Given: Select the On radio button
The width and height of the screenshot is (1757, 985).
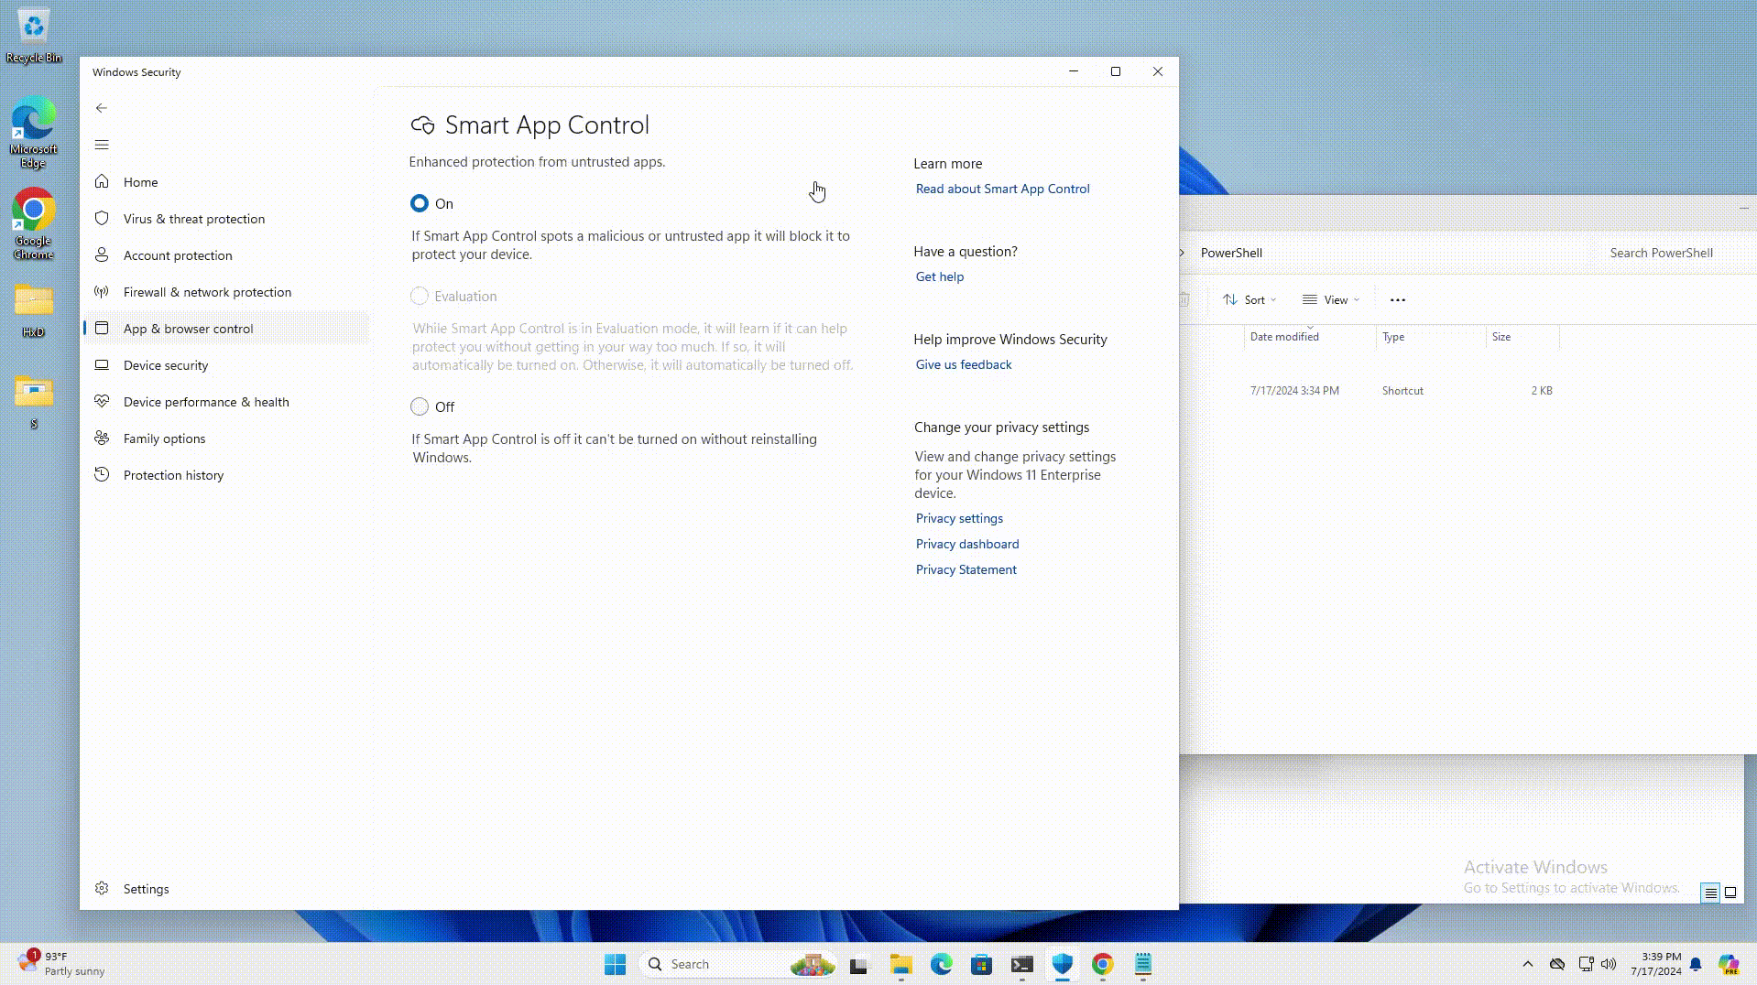Looking at the screenshot, I should 420,203.
